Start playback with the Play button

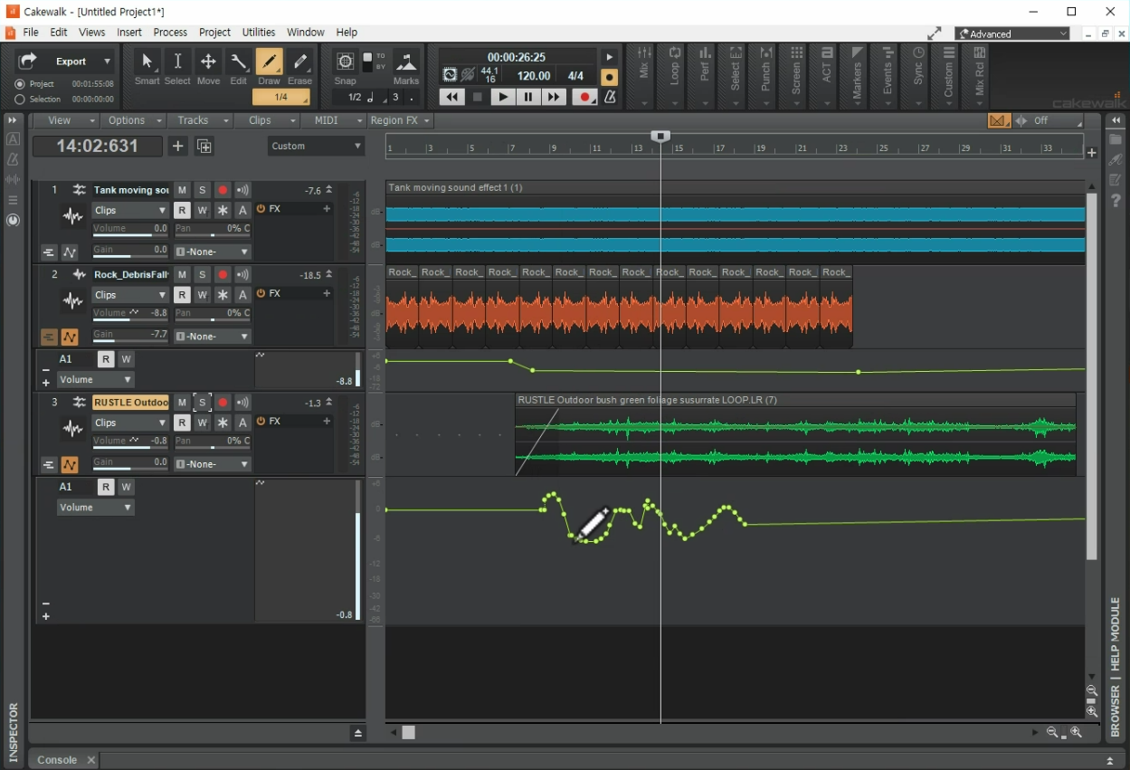pos(503,97)
